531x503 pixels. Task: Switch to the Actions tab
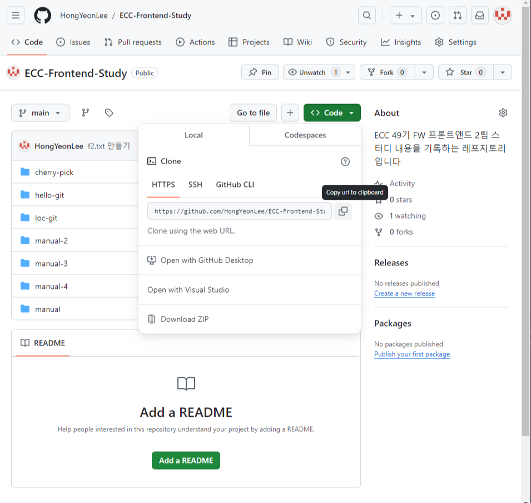pyautogui.click(x=195, y=42)
